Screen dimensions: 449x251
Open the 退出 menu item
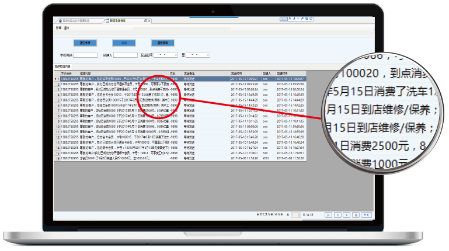[67, 27]
